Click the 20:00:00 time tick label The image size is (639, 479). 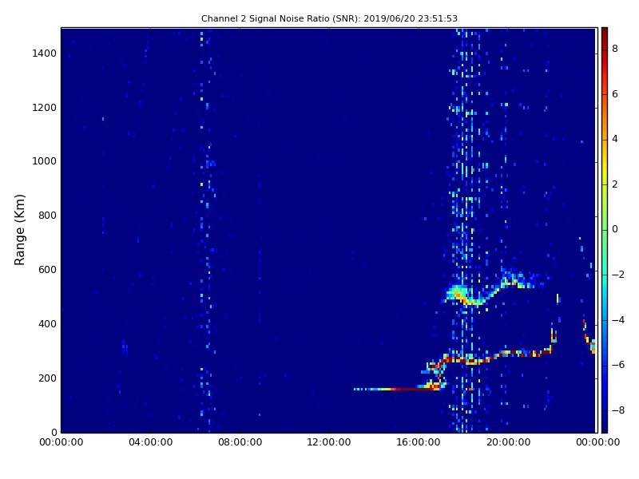tap(508, 442)
